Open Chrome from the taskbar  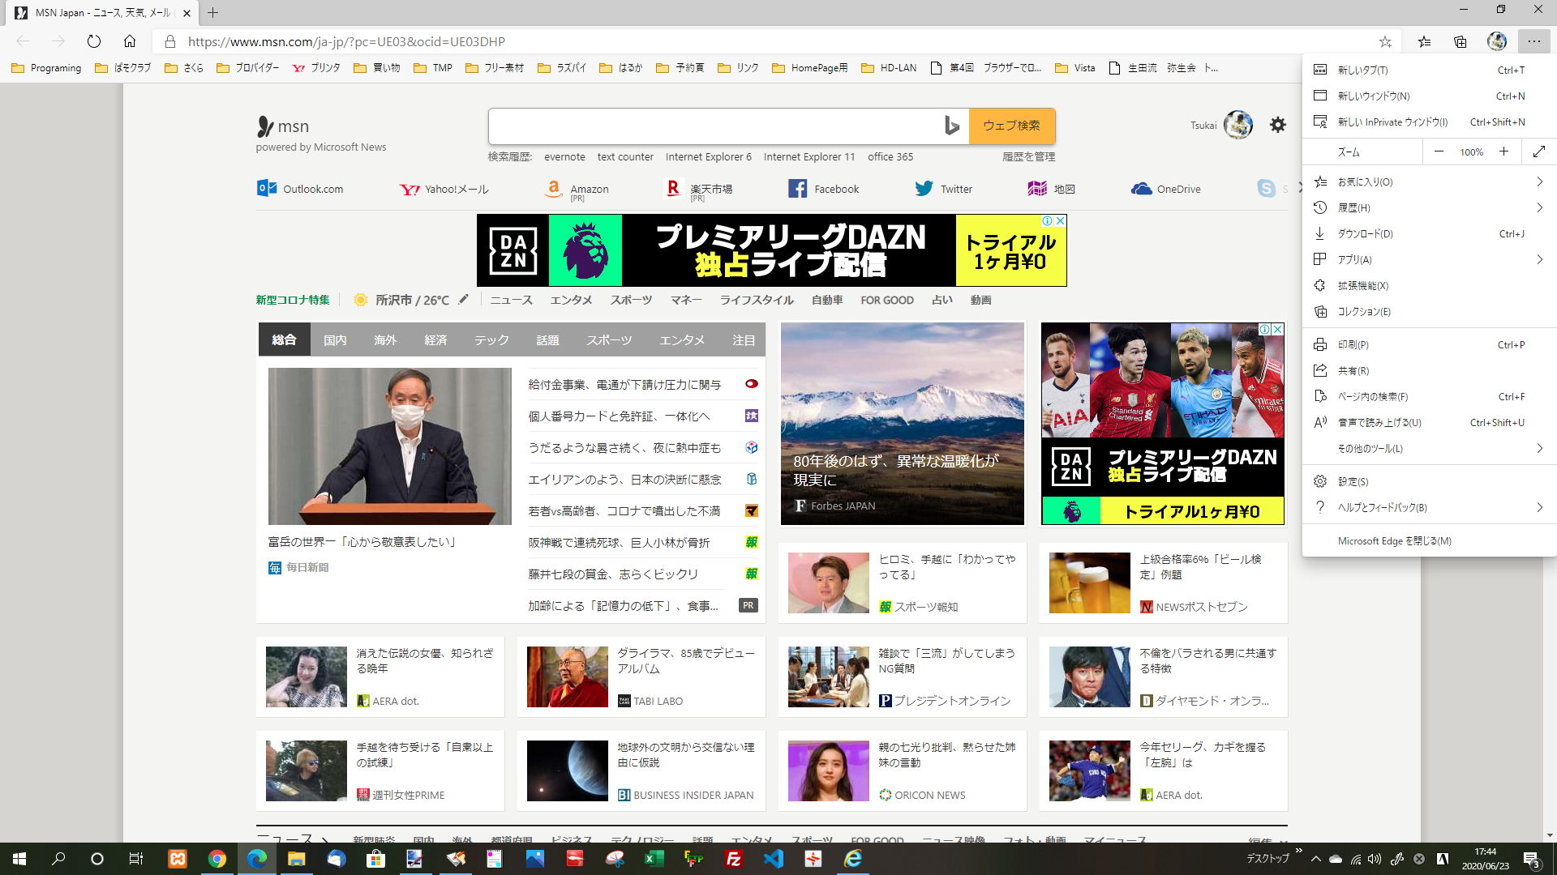point(217,859)
